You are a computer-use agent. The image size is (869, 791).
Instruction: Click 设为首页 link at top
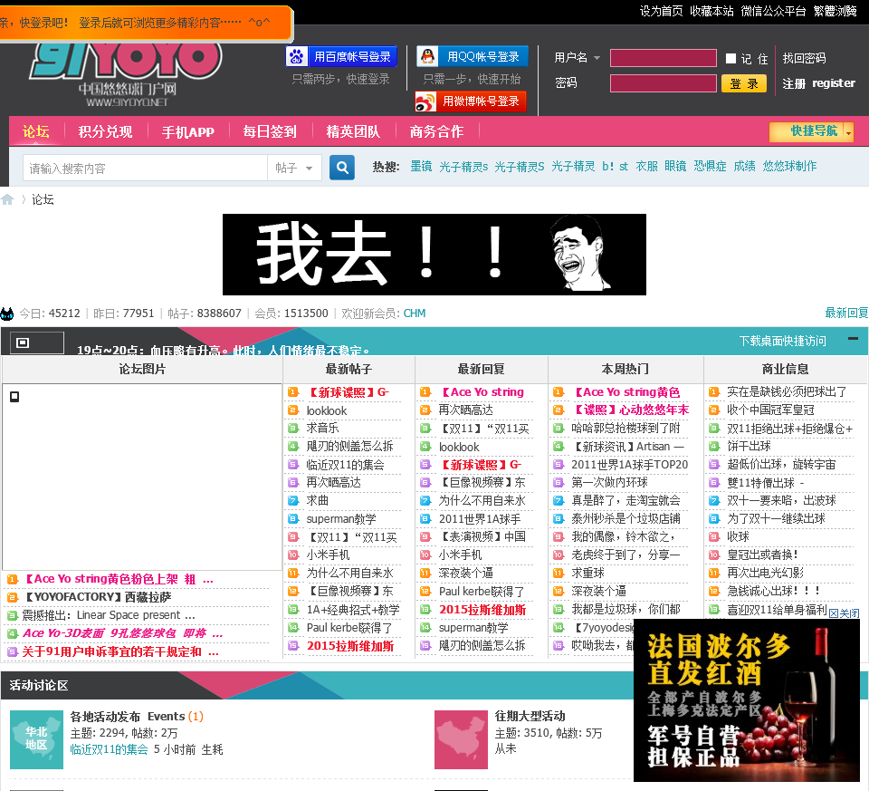click(661, 11)
